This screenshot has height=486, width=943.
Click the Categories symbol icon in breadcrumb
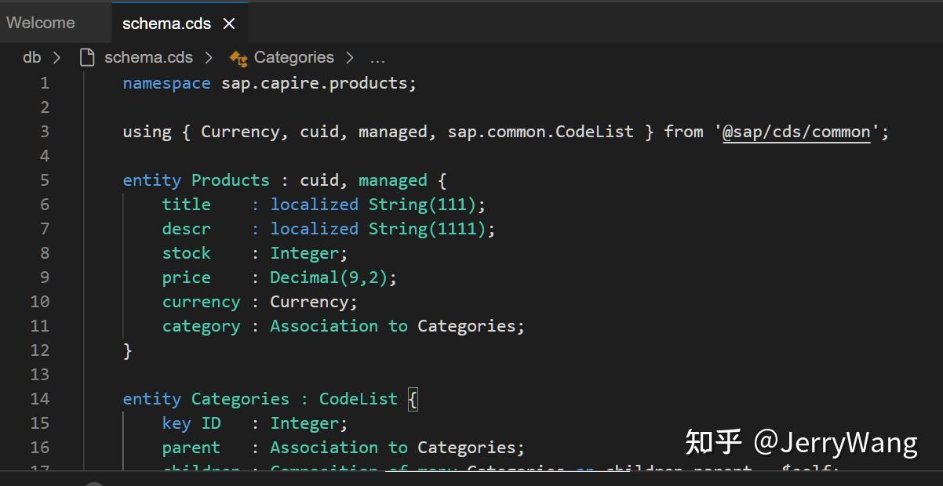point(238,57)
